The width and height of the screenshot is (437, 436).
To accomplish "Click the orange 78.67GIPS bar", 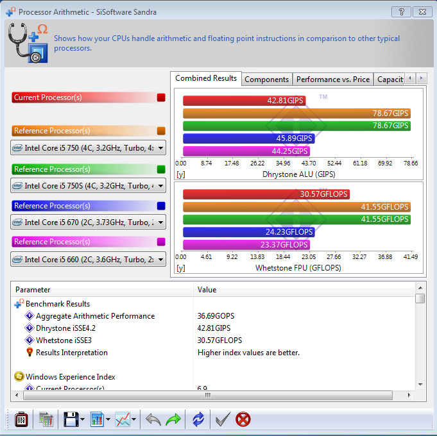I will coord(296,113).
